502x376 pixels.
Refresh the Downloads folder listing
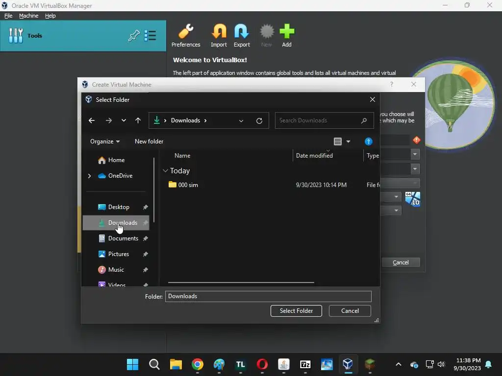[x=259, y=120]
